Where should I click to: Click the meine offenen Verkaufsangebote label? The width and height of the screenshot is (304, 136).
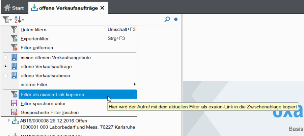pos(56,58)
